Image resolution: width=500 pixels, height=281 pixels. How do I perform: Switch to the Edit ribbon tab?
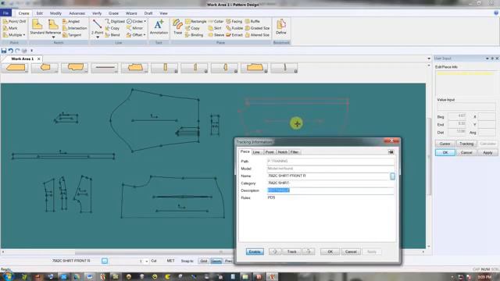[40, 13]
